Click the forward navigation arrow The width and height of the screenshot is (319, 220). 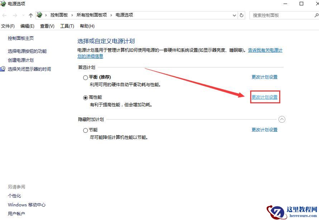point(14,15)
